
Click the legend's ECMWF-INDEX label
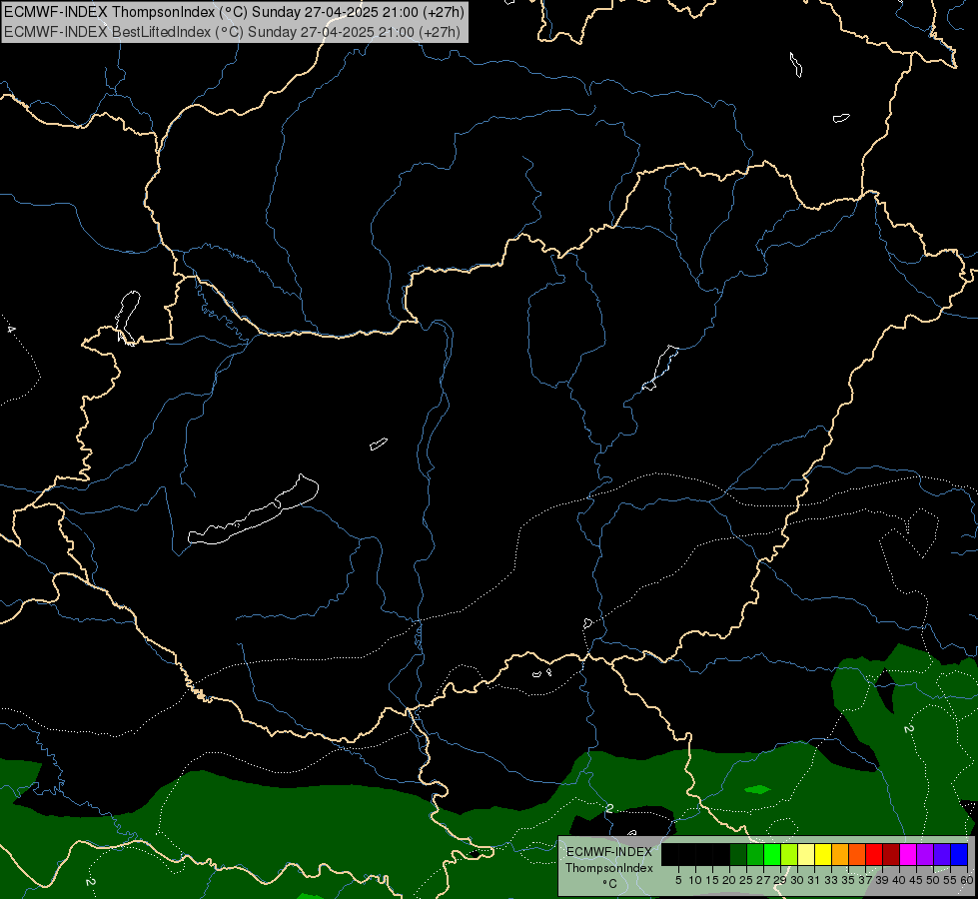pos(608,852)
